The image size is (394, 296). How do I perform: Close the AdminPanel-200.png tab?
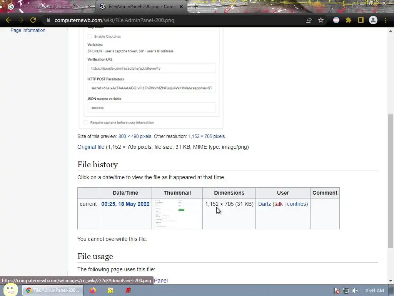click(181, 7)
